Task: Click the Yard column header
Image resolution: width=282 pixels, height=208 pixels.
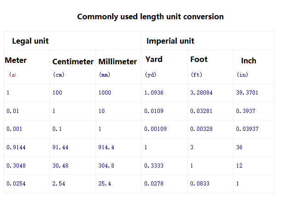Action: [x=154, y=59]
